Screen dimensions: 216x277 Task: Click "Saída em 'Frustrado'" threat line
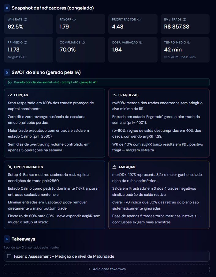pyautogui.click(x=154, y=192)
